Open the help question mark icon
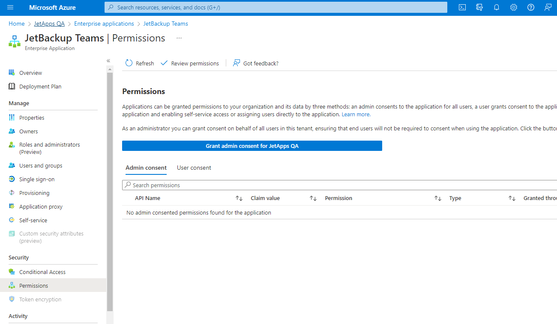 coord(531,7)
